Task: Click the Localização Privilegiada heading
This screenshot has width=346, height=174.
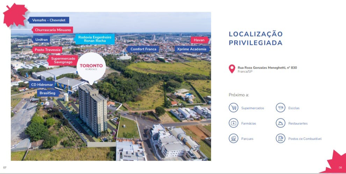Action: 256,38
